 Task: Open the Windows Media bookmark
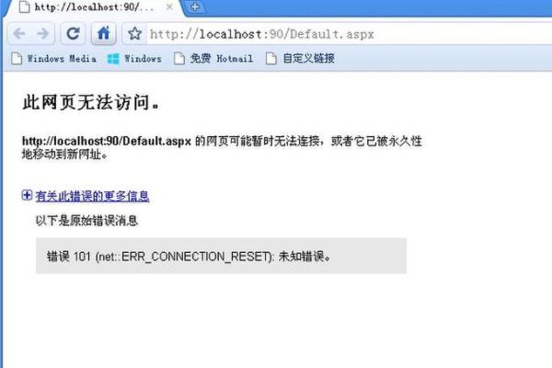coord(54,59)
